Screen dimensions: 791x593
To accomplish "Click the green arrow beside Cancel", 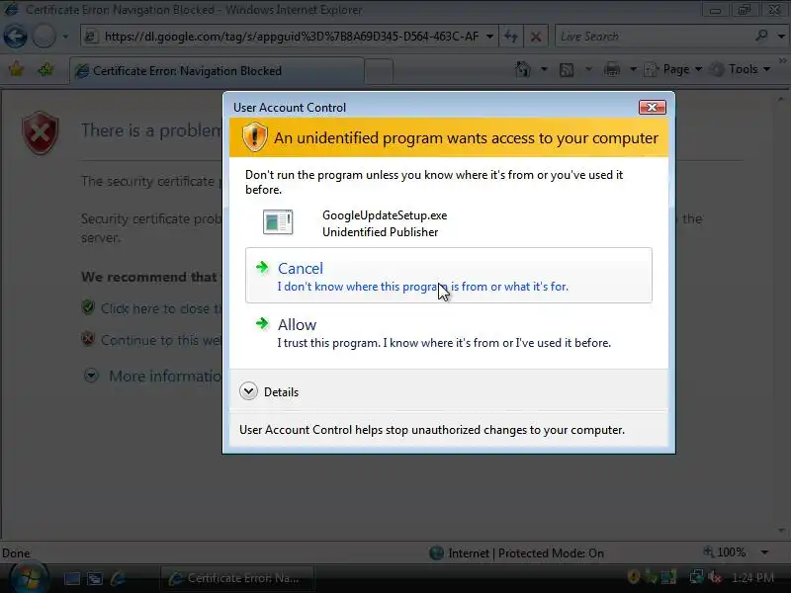I will click(x=262, y=267).
